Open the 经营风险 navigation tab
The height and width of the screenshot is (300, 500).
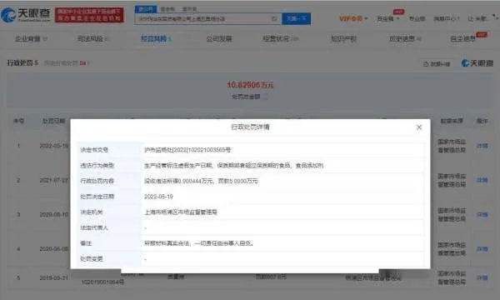(156, 39)
